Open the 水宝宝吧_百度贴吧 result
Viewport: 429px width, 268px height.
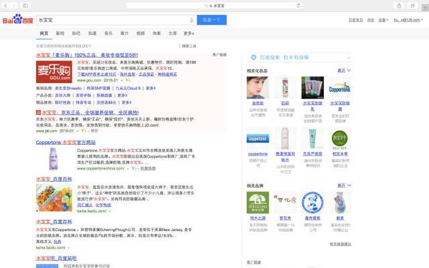tap(56, 258)
